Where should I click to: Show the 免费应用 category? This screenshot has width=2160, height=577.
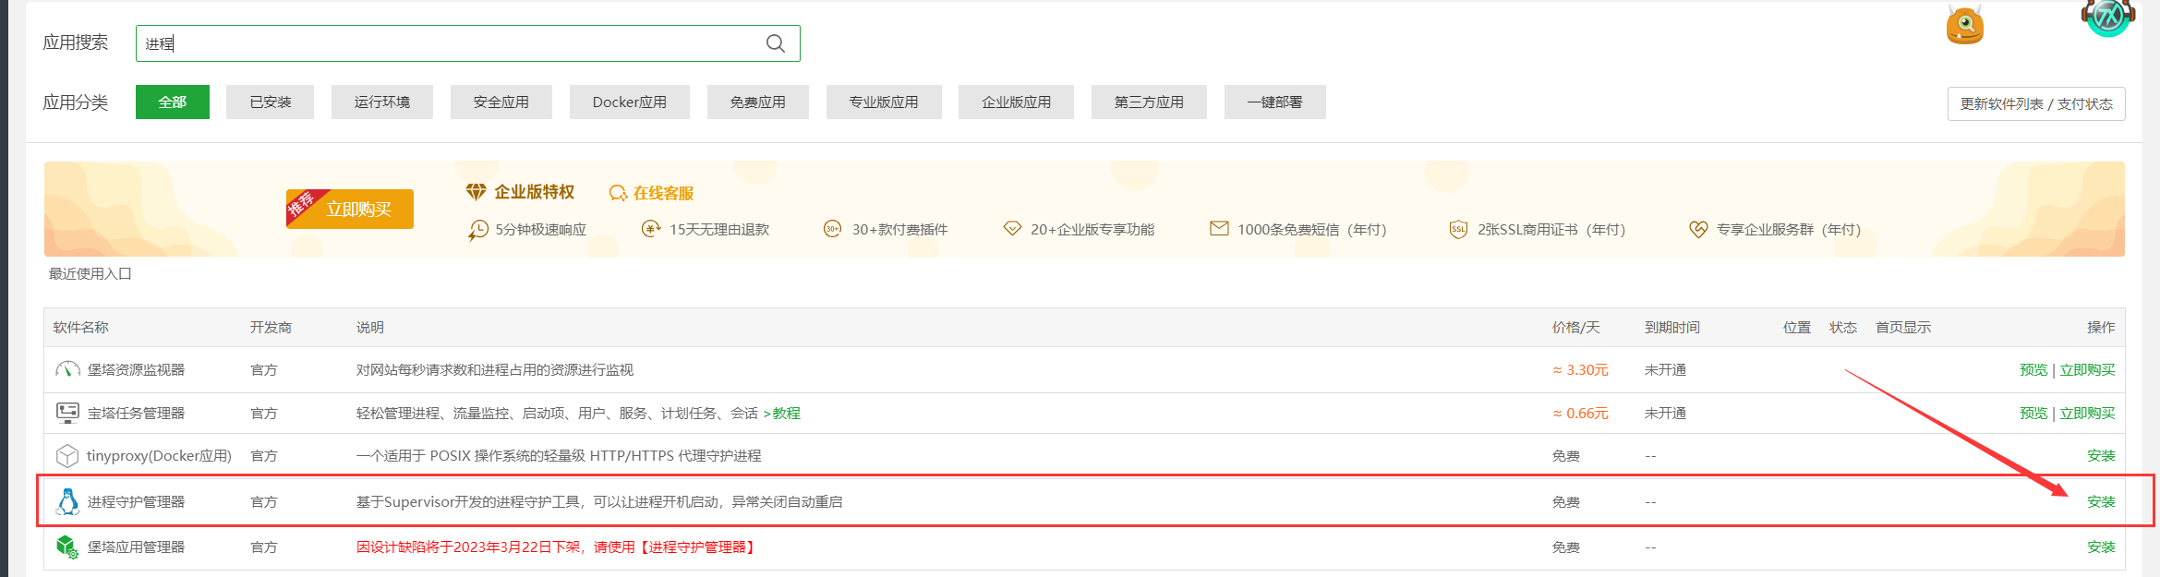(x=757, y=102)
